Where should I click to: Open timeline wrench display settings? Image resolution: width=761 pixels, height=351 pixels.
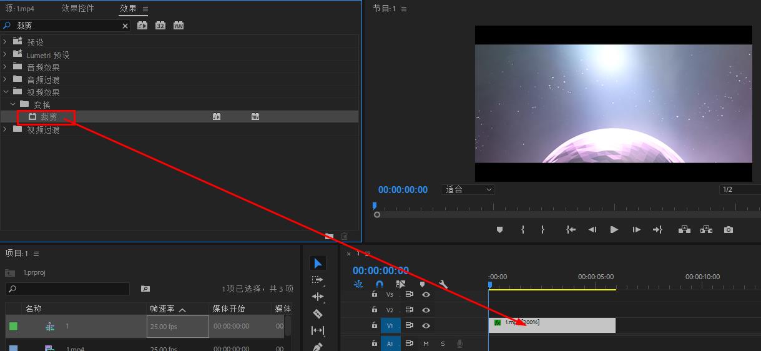coord(443,284)
